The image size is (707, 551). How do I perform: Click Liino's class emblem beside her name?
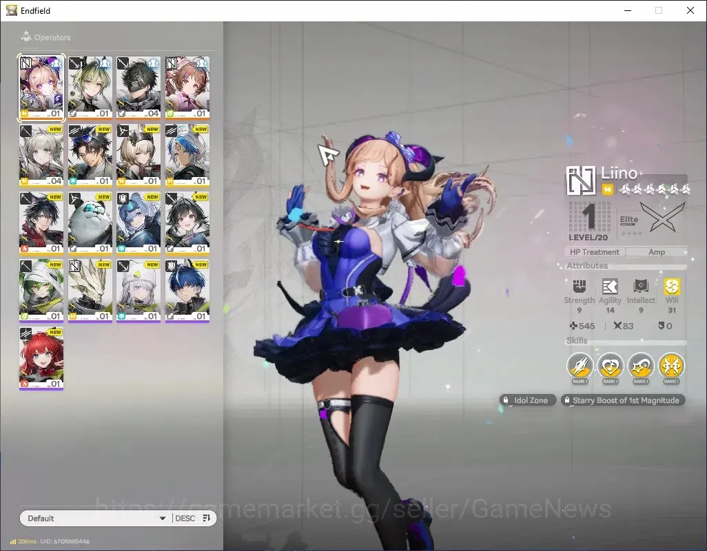(581, 180)
